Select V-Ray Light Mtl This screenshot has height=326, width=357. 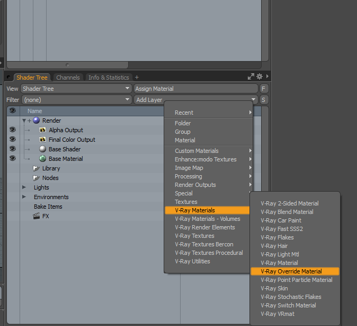click(295, 254)
